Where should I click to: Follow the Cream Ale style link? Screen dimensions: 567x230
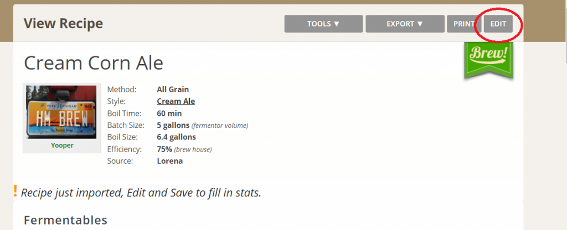coord(176,101)
